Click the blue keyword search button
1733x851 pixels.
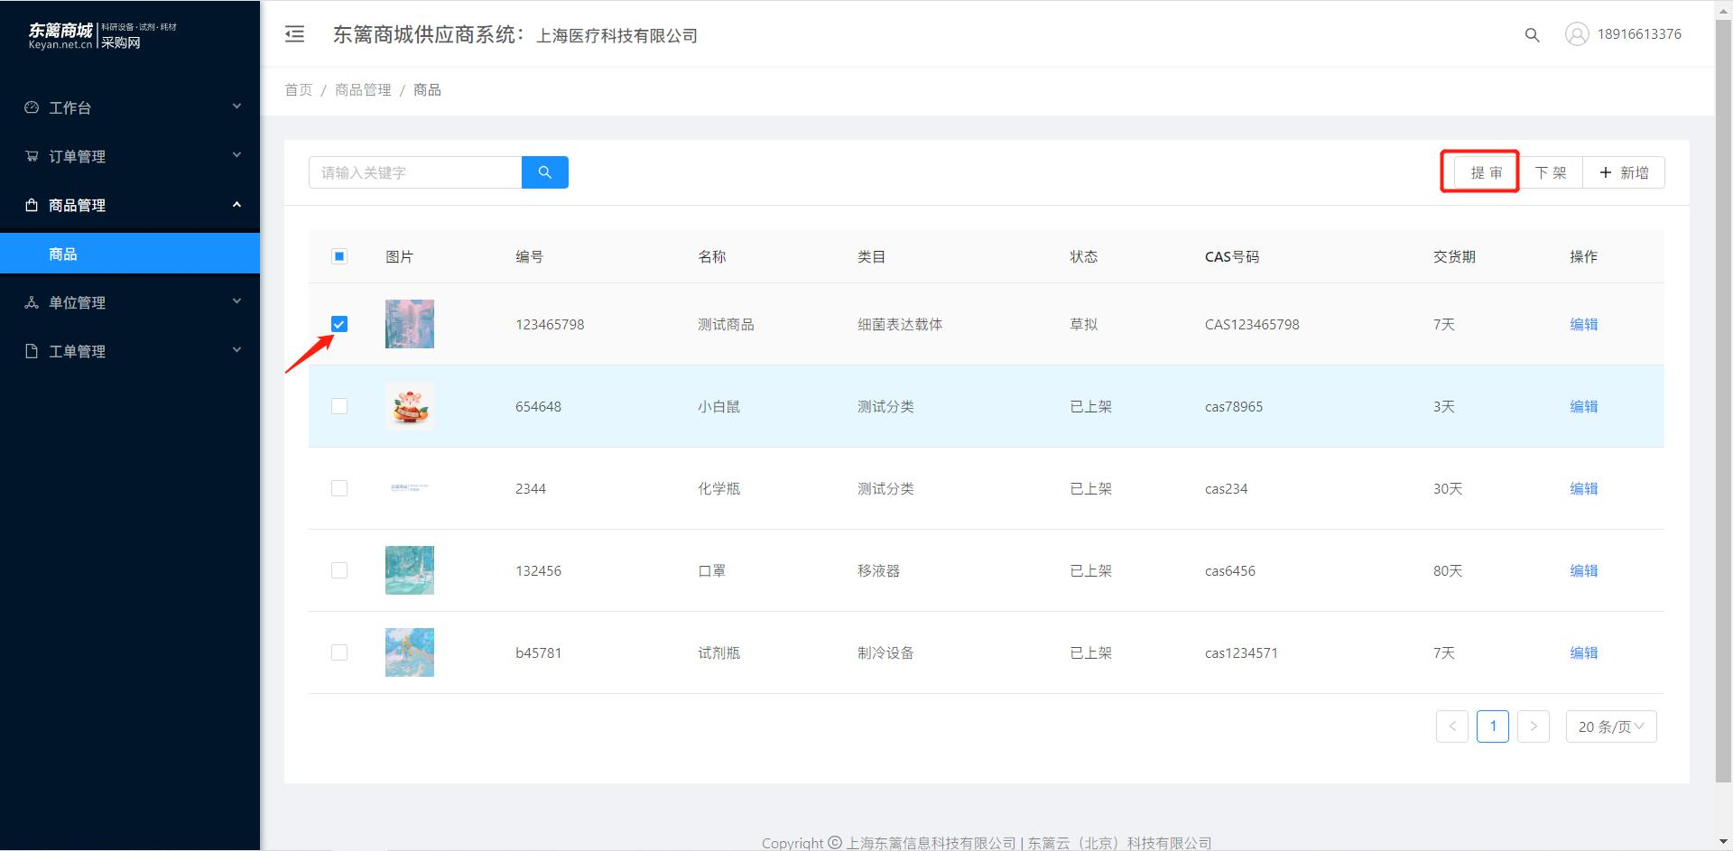pyautogui.click(x=545, y=172)
